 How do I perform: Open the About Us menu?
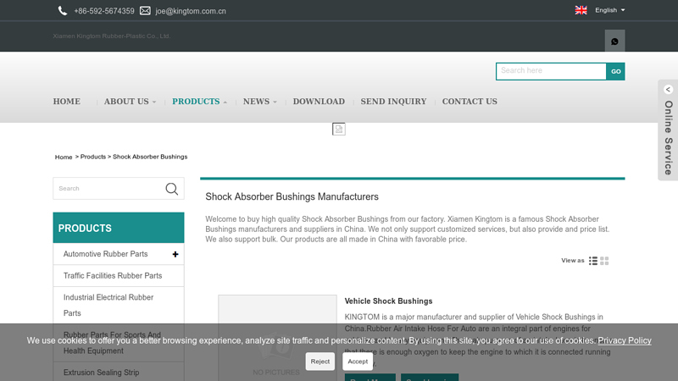(126, 102)
